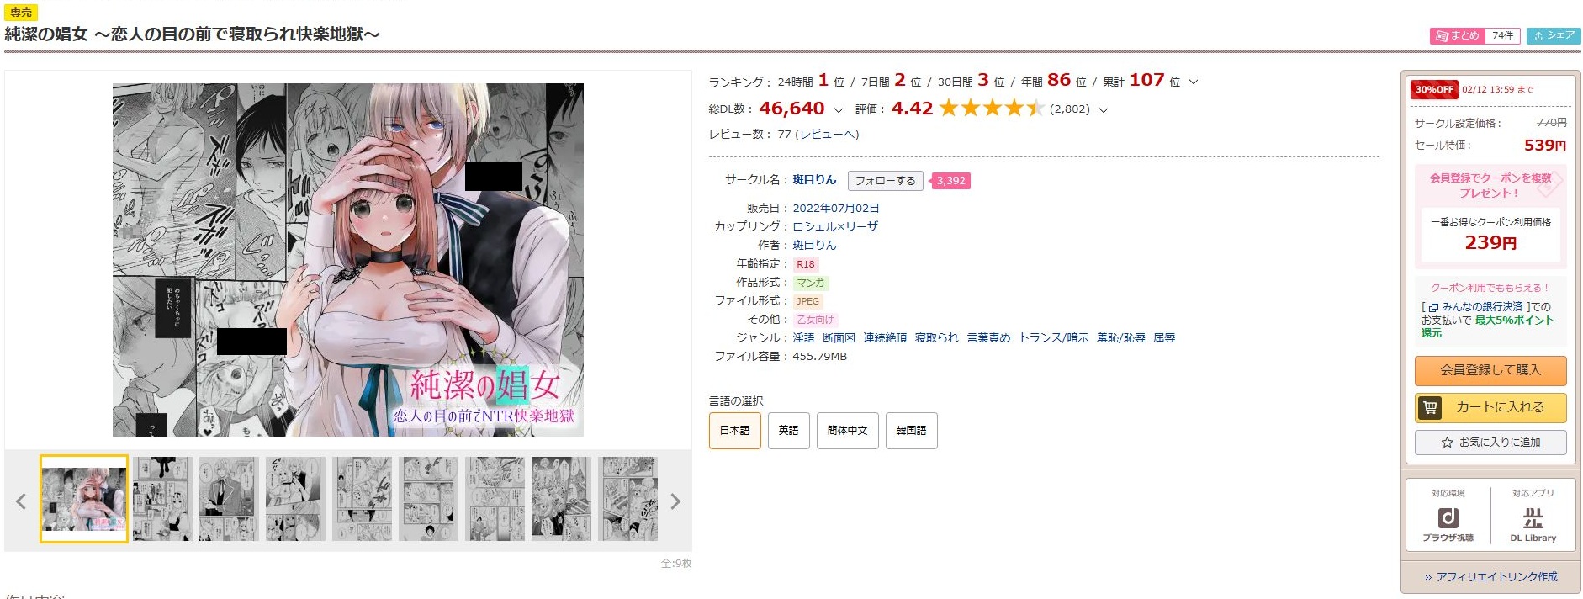Expand the rating breakdown chevron
This screenshot has height=599, width=1583.
pos(1104,110)
